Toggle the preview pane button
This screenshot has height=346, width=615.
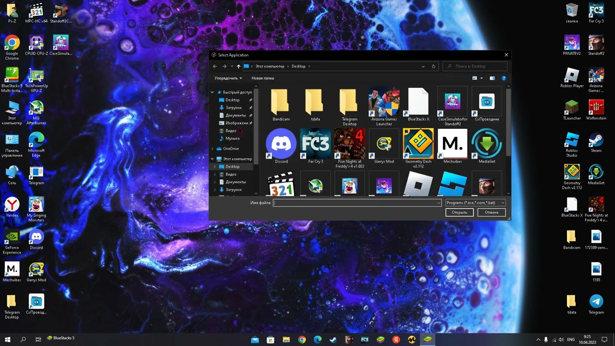[492, 78]
